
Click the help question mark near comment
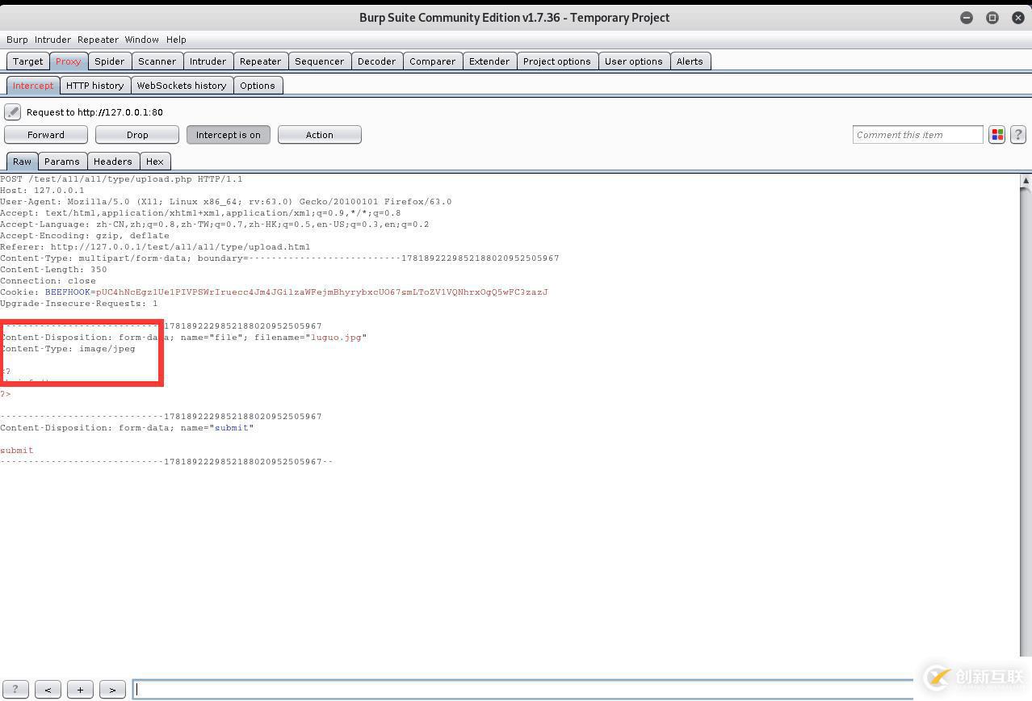(1017, 135)
